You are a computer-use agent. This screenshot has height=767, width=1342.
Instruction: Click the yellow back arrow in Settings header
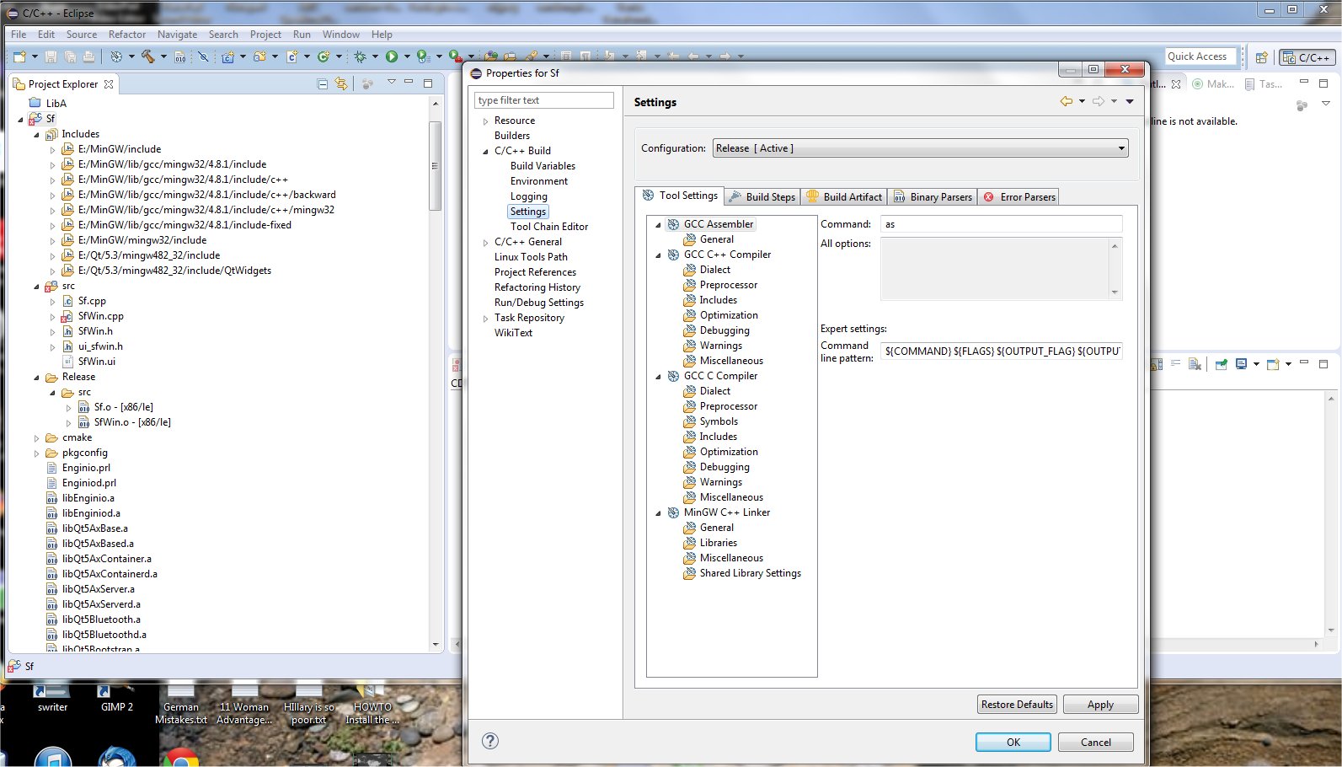click(x=1067, y=101)
